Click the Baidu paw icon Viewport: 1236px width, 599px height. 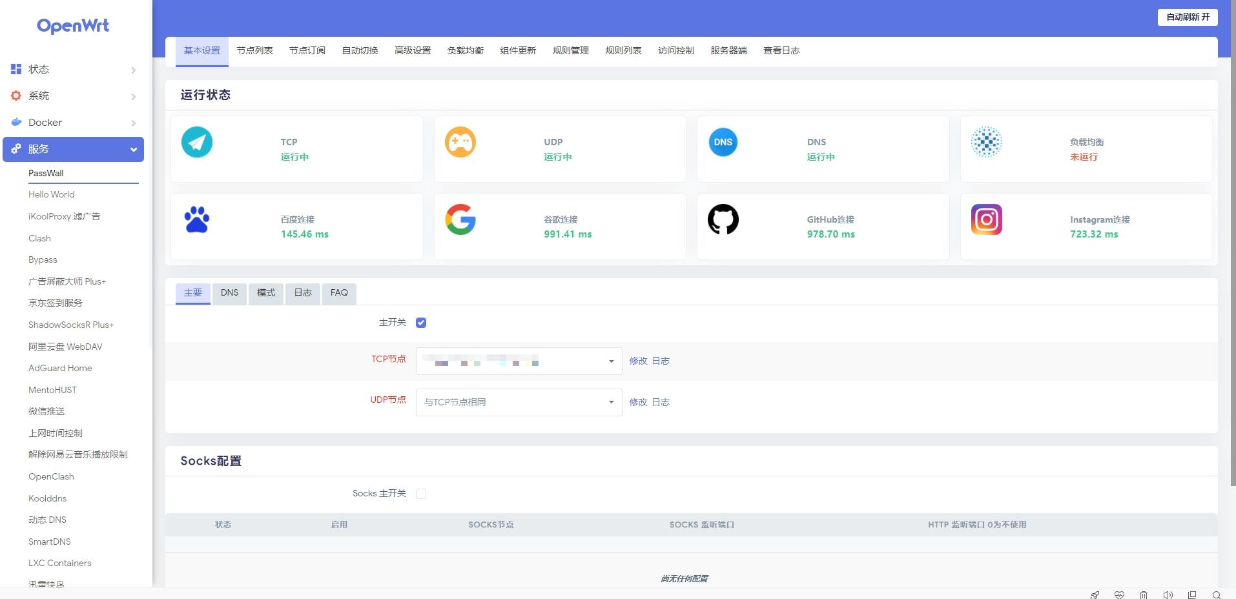tap(197, 219)
